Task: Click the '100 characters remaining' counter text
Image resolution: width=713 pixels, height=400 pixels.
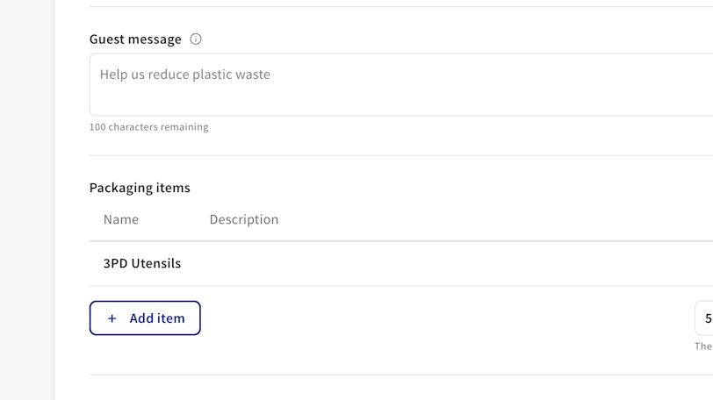Action: (x=148, y=127)
